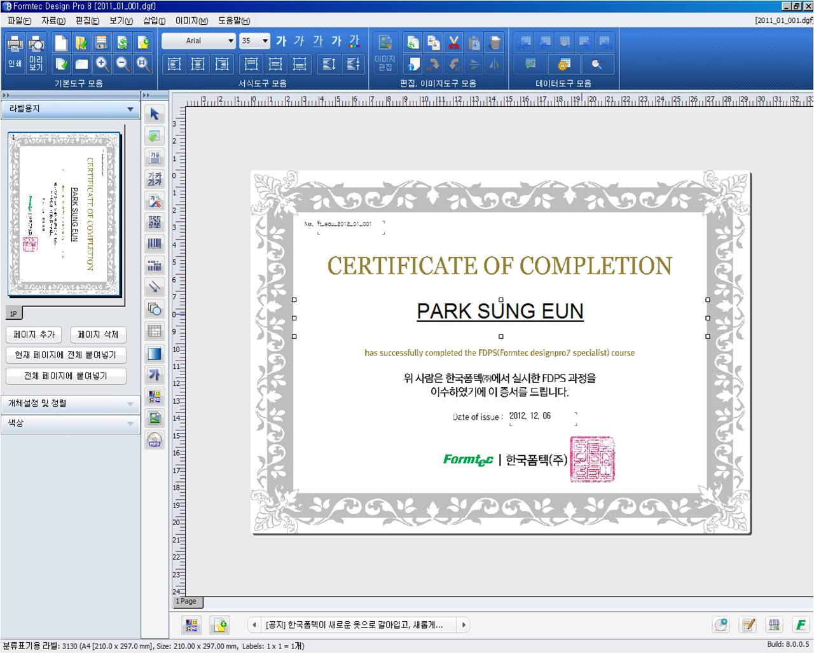Select the gradient fill tool
This screenshot has height=653, width=814.
click(x=155, y=354)
